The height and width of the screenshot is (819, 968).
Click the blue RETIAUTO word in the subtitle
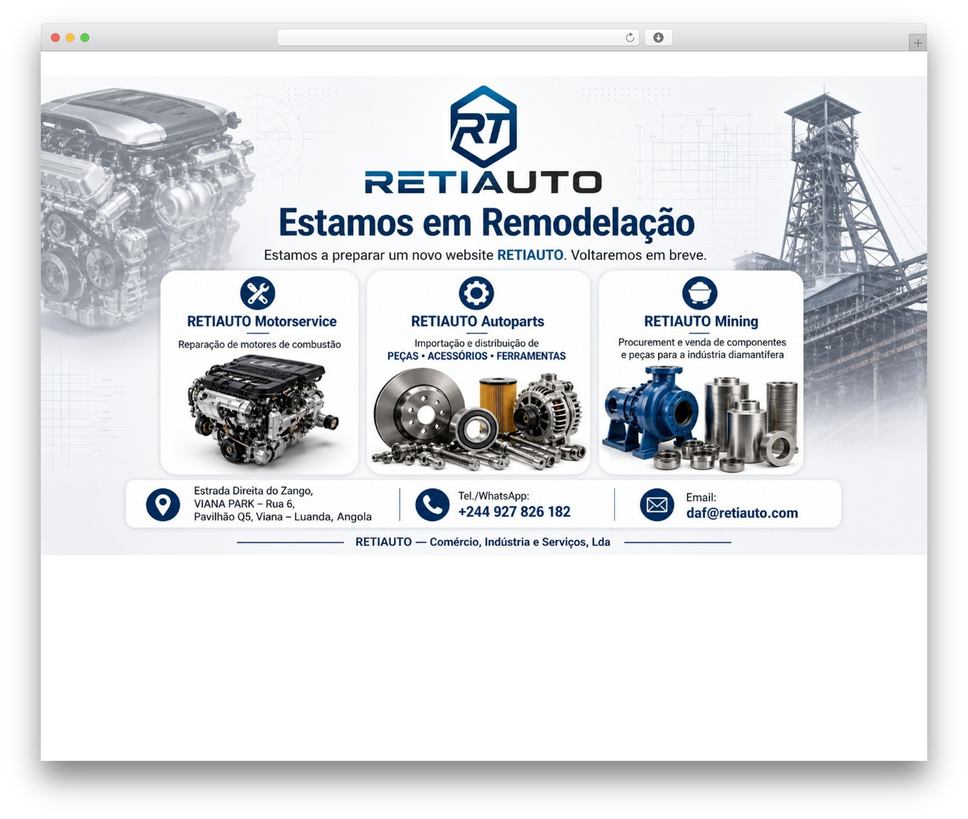pos(530,255)
